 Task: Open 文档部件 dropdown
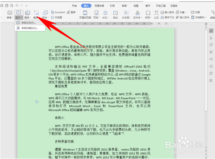coord(199,17)
